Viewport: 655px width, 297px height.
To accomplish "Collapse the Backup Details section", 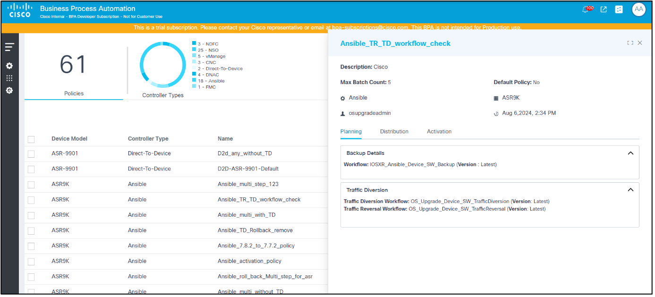I will pos(630,153).
